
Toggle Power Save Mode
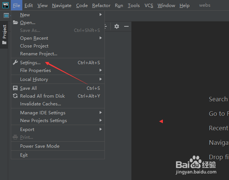click(x=58, y=146)
